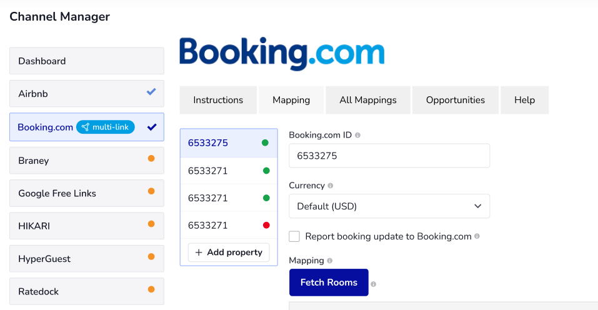Select the property row with red dot

tap(229, 226)
